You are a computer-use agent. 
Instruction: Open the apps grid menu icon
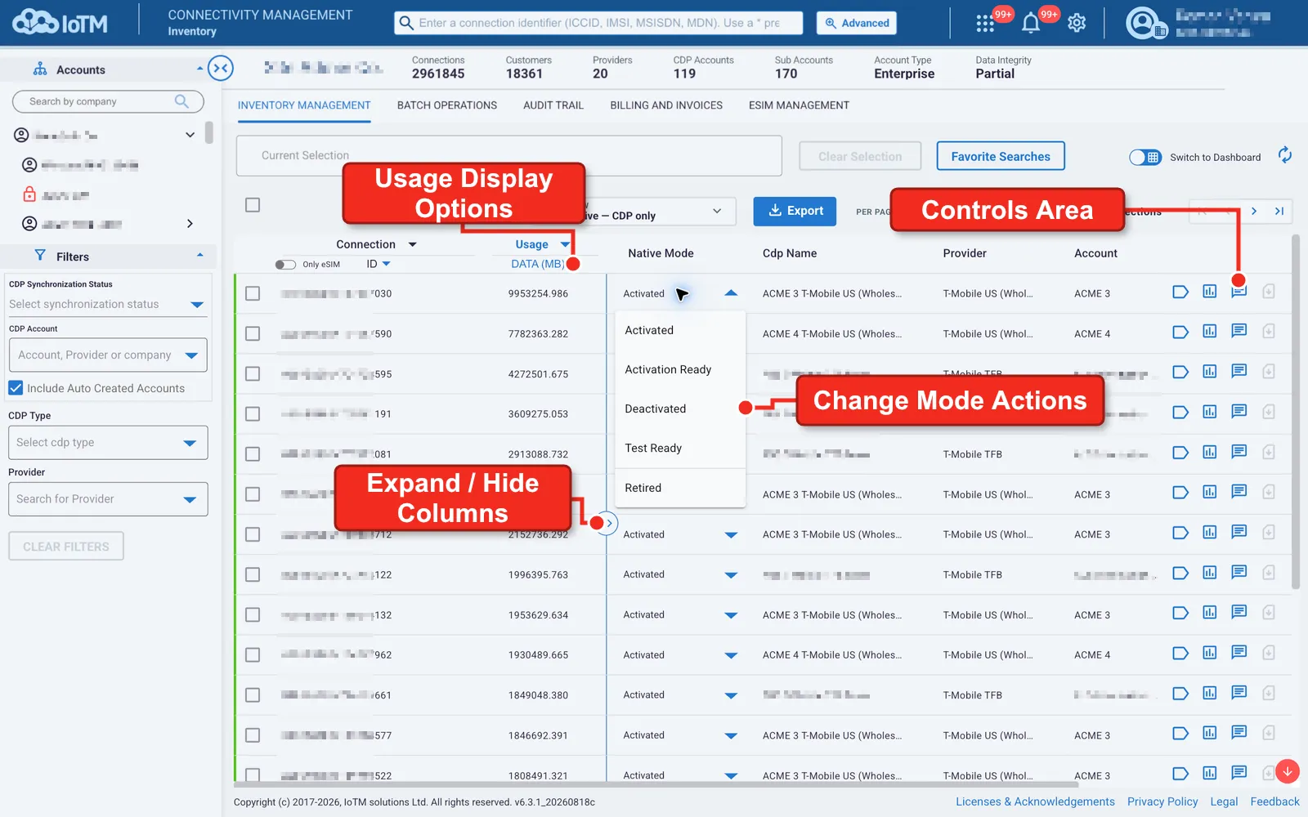[x=985, y=24]
